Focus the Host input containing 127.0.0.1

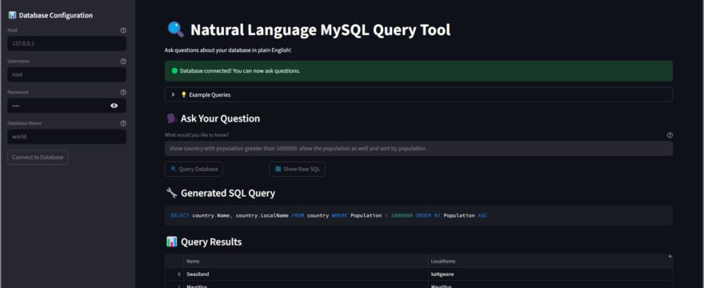66,43
